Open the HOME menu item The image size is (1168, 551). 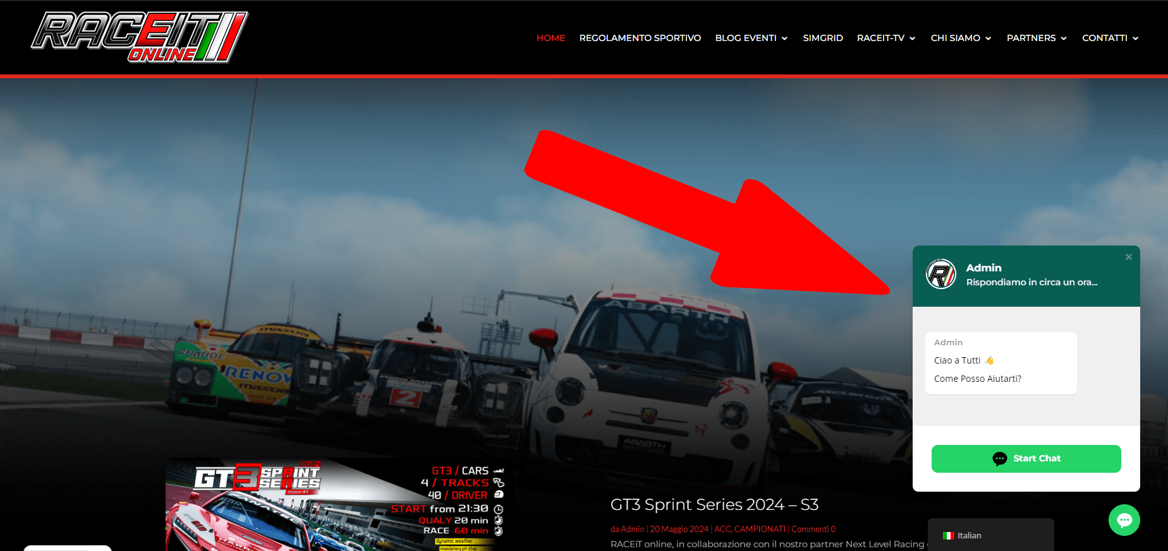coord(551,38)
